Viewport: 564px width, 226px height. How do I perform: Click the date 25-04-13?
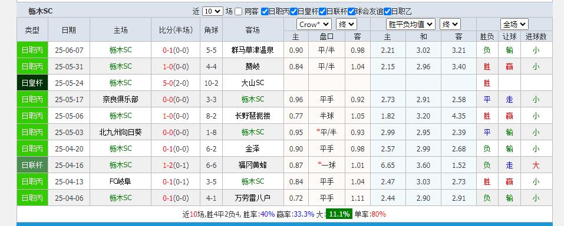click(69, 182)
